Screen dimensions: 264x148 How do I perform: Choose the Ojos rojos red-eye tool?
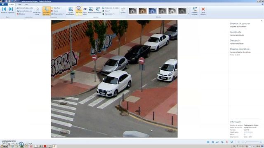(85, 11)
